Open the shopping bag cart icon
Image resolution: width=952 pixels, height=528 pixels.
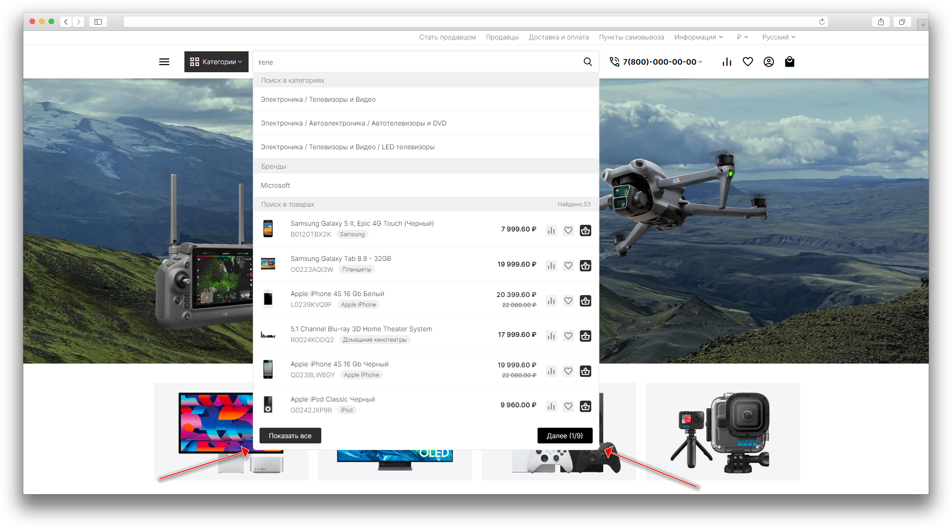coord(789,62)
